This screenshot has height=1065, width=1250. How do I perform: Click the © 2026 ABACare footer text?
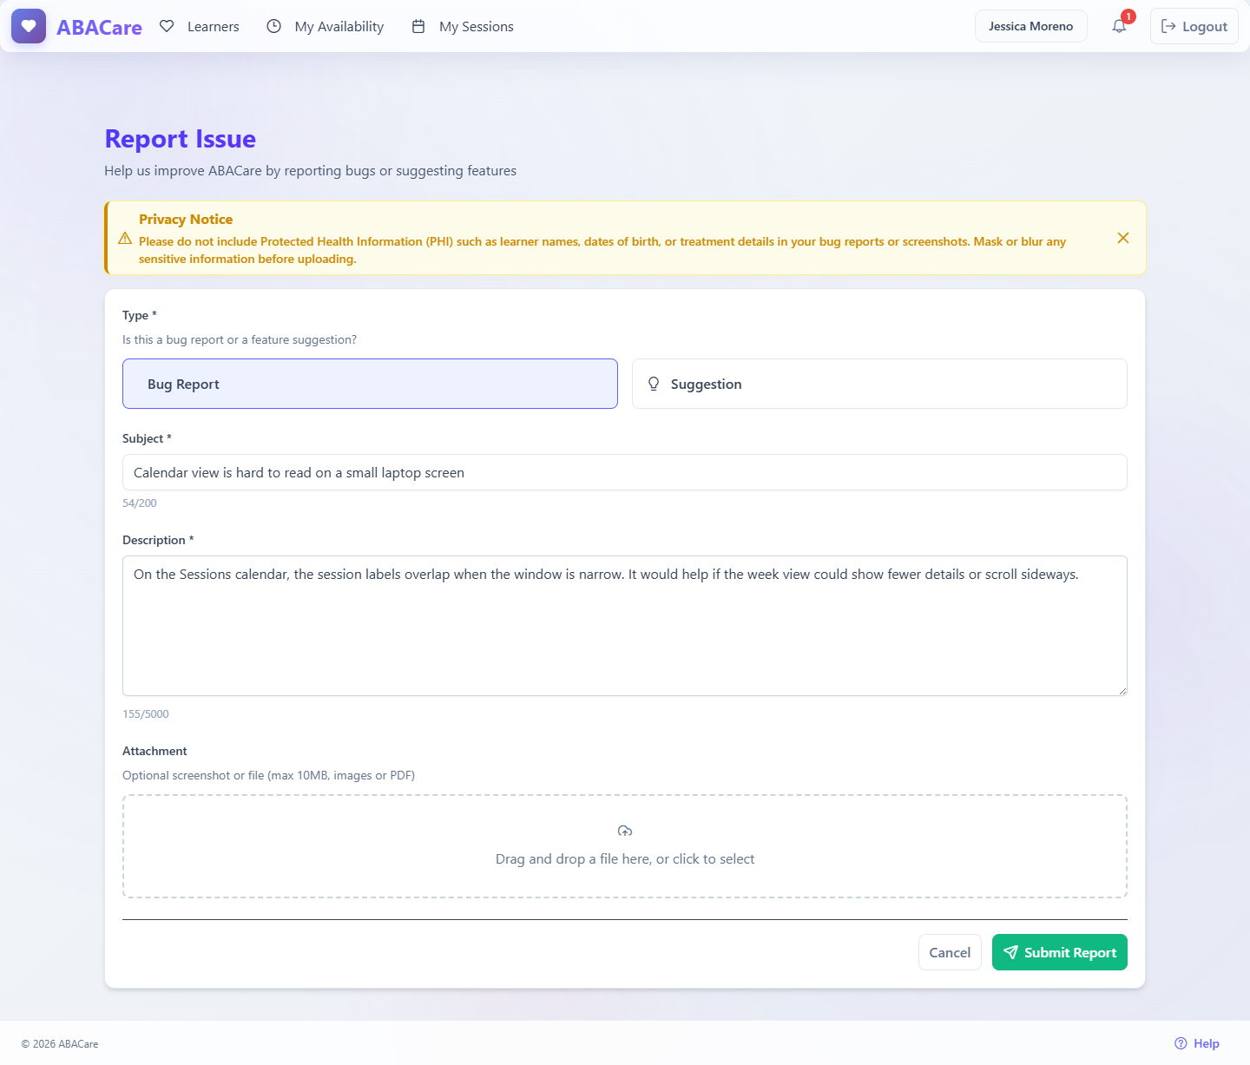tap(60, 1044)
